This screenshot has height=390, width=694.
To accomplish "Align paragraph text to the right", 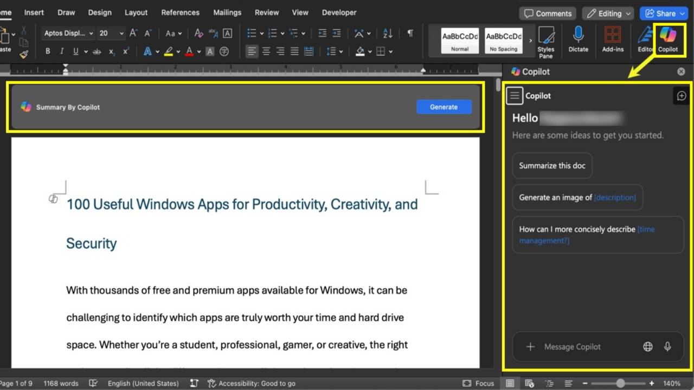I will (x=280, y=51).
